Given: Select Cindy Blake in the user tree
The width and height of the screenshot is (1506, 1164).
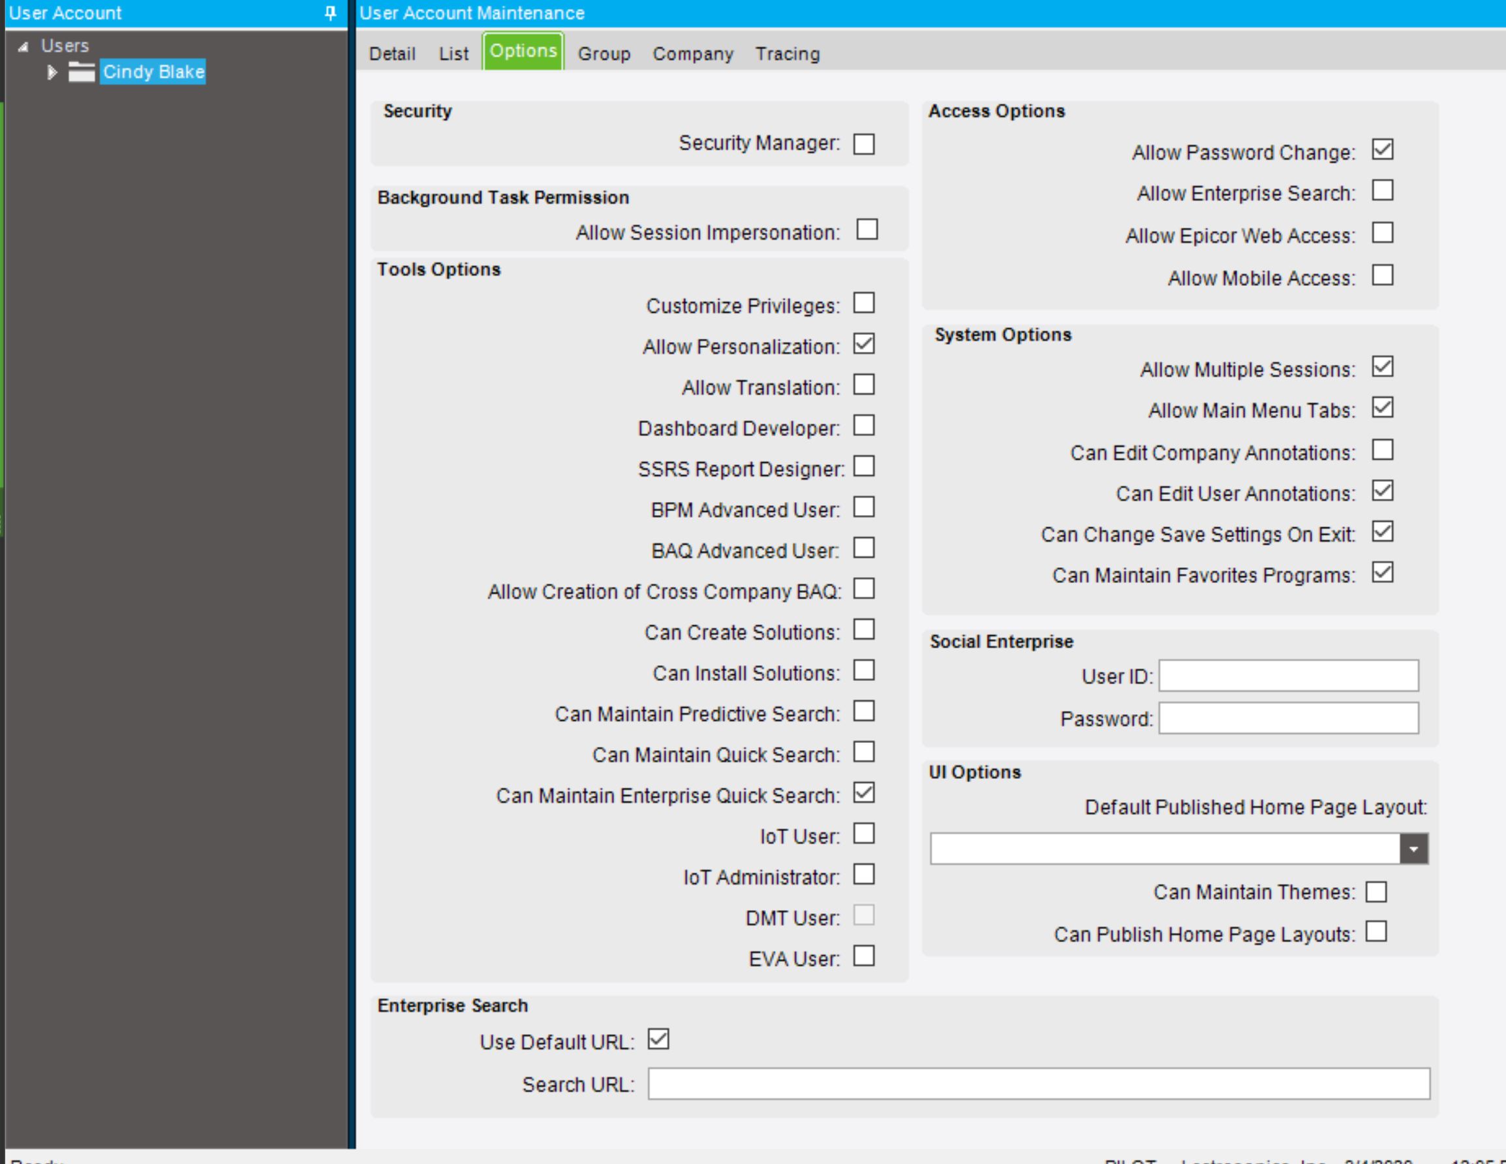Looking at the screenshot, I should (153, 72).
